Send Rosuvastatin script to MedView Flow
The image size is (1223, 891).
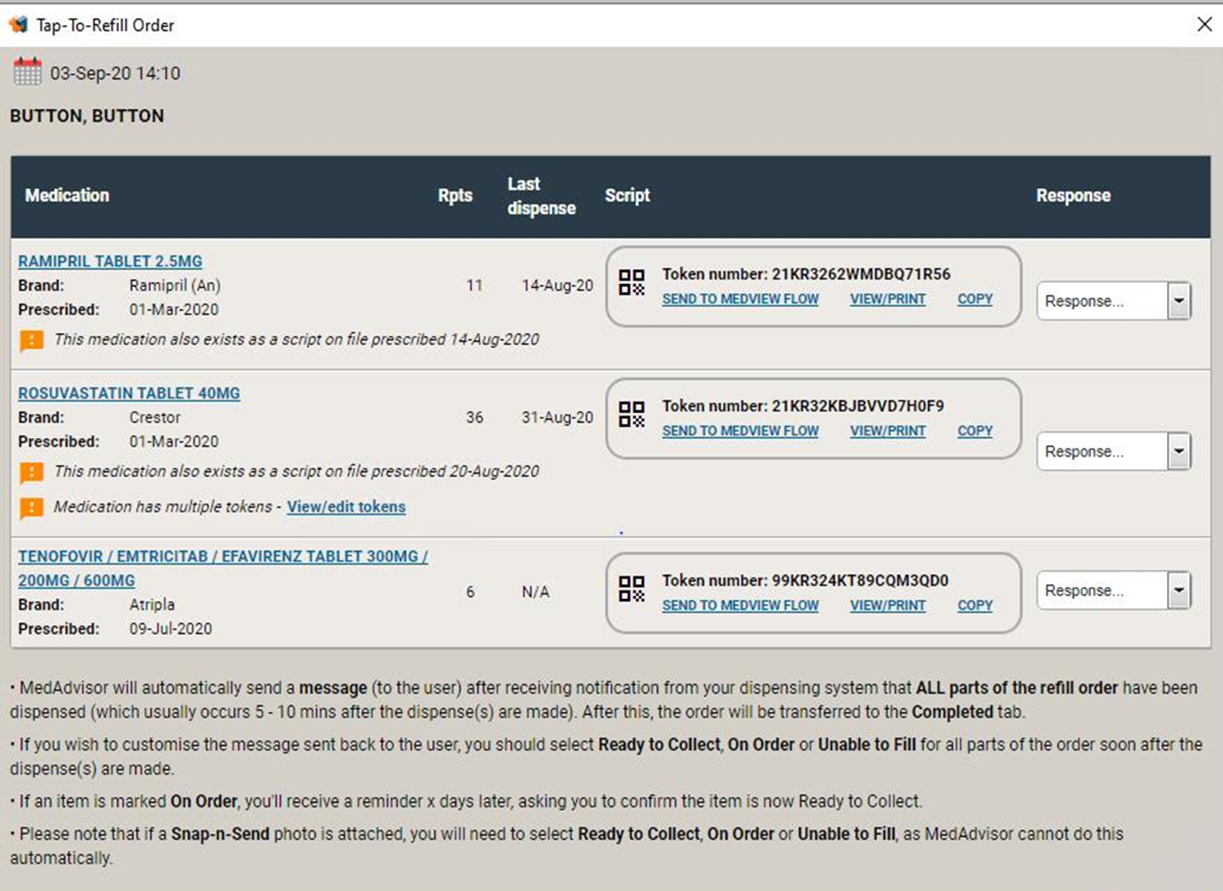tap(740, 431)
